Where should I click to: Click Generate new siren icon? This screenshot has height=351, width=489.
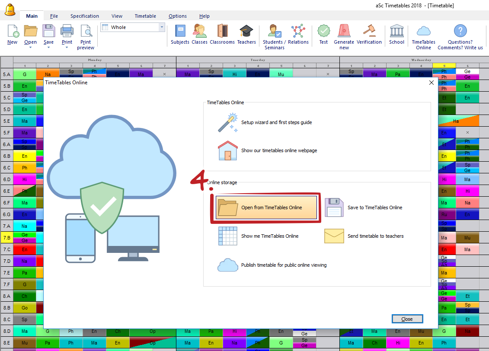tap(344, 32)
